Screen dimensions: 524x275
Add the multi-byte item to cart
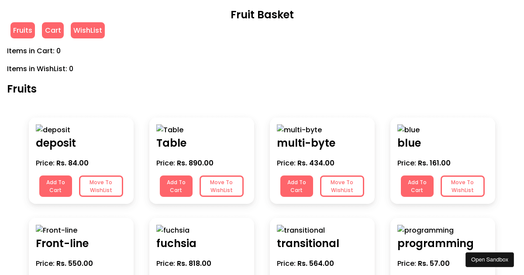296,186
